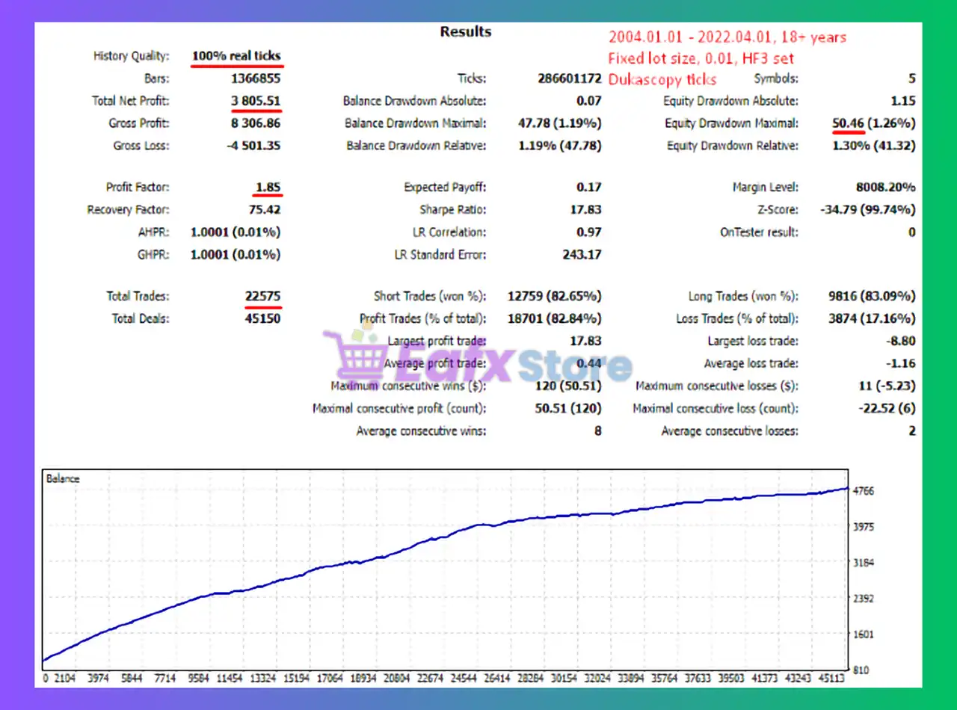Click the red date range annotation text
The image size is (957, 710).
[727, 37]
